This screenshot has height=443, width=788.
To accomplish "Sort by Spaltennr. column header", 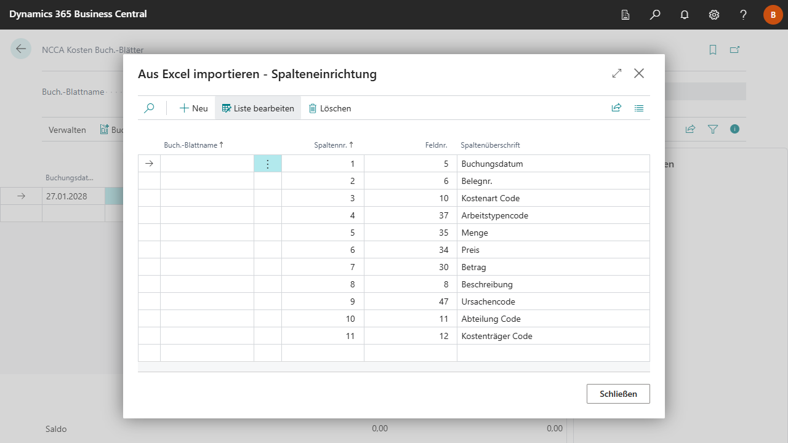I will [x=334, y=145].
